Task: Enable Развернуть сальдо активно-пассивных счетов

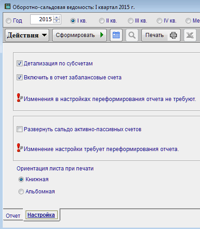Action: (x=19, y=129)
